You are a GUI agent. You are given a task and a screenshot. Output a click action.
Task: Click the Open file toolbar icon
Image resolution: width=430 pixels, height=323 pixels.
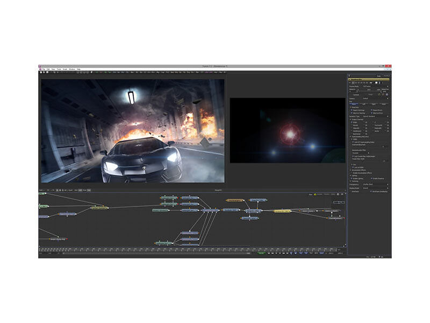44,72
